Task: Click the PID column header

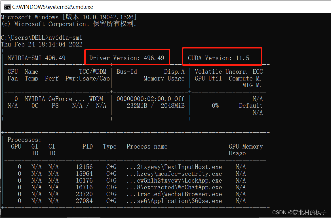Action: pos(88,147)
